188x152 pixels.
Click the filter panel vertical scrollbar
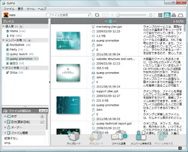(47, 122)
